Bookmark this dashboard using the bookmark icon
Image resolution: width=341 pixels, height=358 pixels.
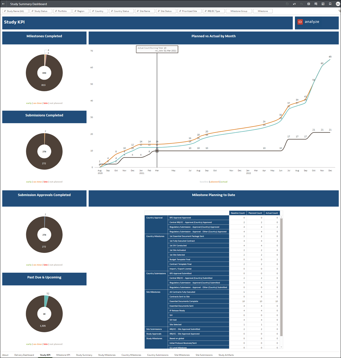(330, 4)
